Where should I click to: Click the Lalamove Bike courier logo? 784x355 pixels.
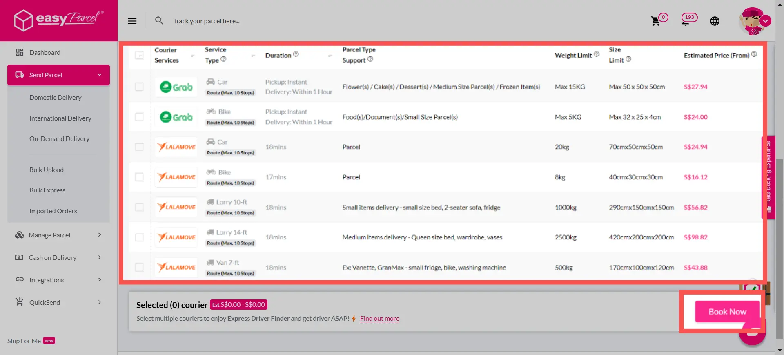click(176, 177)
